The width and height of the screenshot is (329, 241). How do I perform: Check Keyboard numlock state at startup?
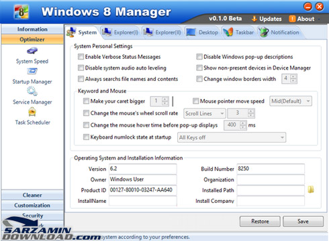86,137
